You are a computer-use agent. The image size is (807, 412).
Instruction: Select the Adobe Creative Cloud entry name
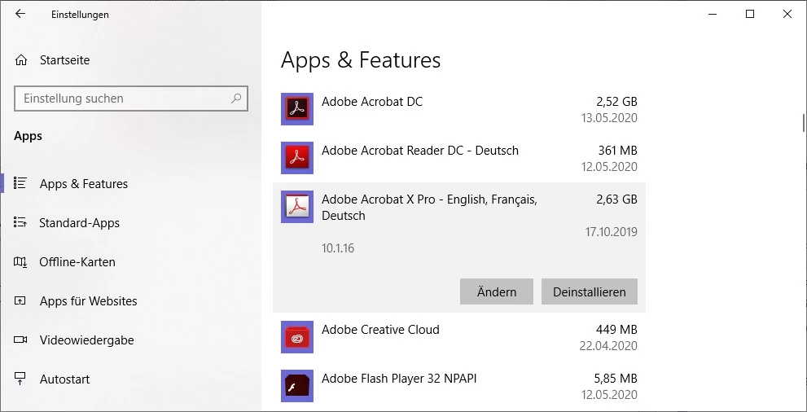click(380, 329)
